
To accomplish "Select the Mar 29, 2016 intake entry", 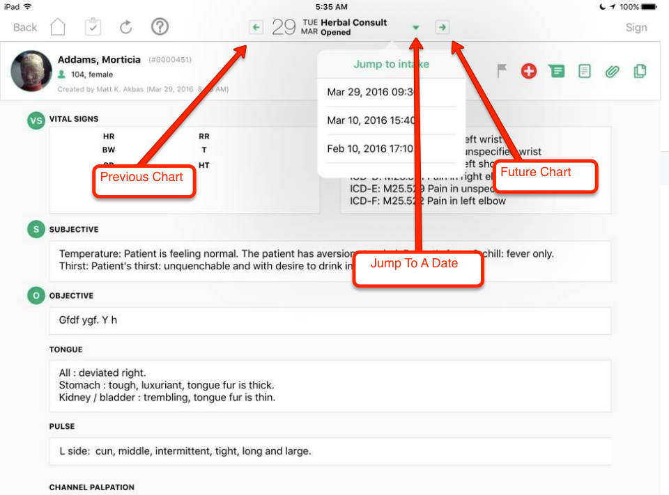I will pyautogui.click(x=371, y=92).
